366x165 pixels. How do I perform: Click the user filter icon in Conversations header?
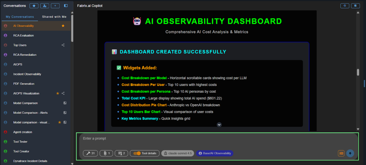click(x=45, y=6)
